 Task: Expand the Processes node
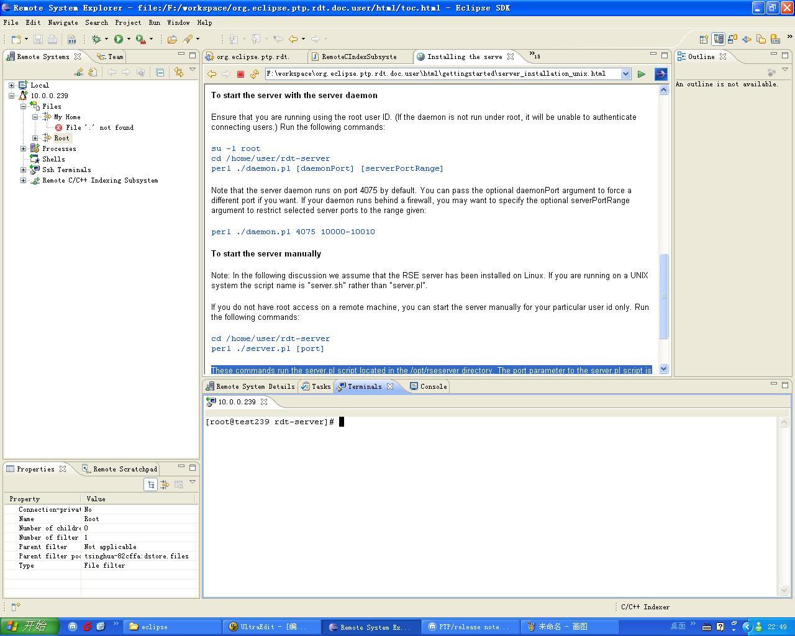click(23, 148)
